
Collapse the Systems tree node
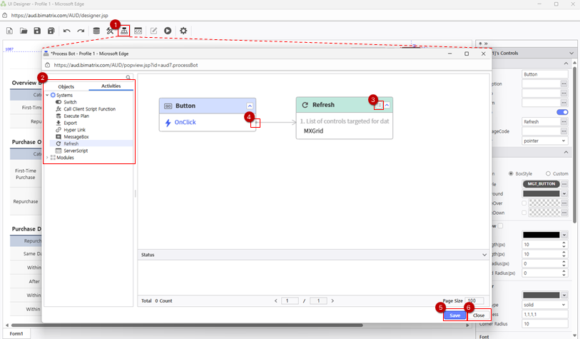pos(47,95)
